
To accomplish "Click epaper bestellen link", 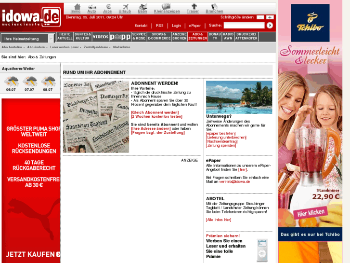I will (x=221, y=133).
